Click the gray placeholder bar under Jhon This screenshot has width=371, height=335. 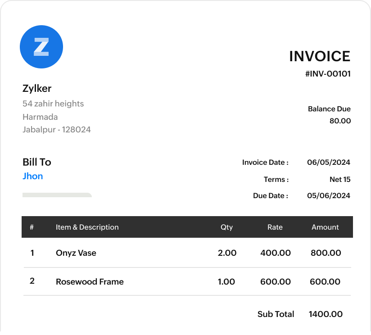coord(57,195)
